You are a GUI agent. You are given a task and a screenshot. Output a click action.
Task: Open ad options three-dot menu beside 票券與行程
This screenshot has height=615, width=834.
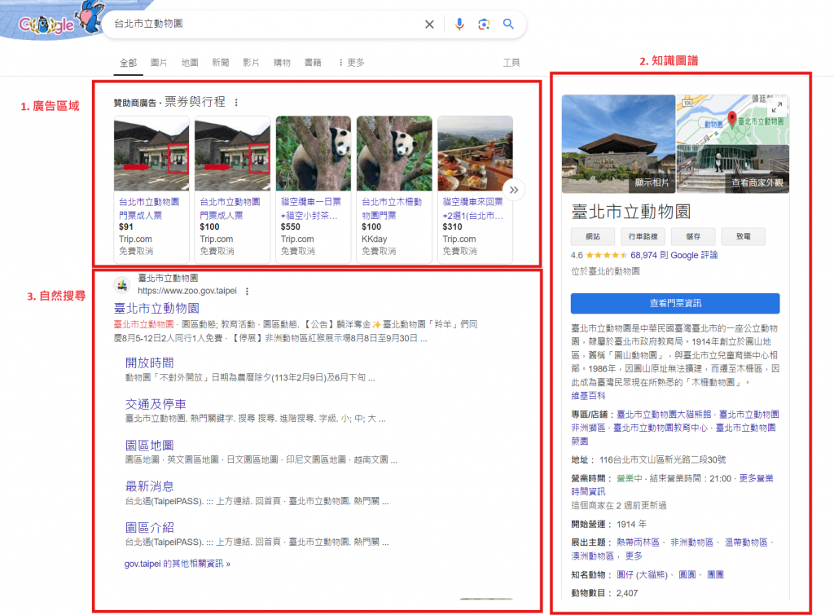236,102
